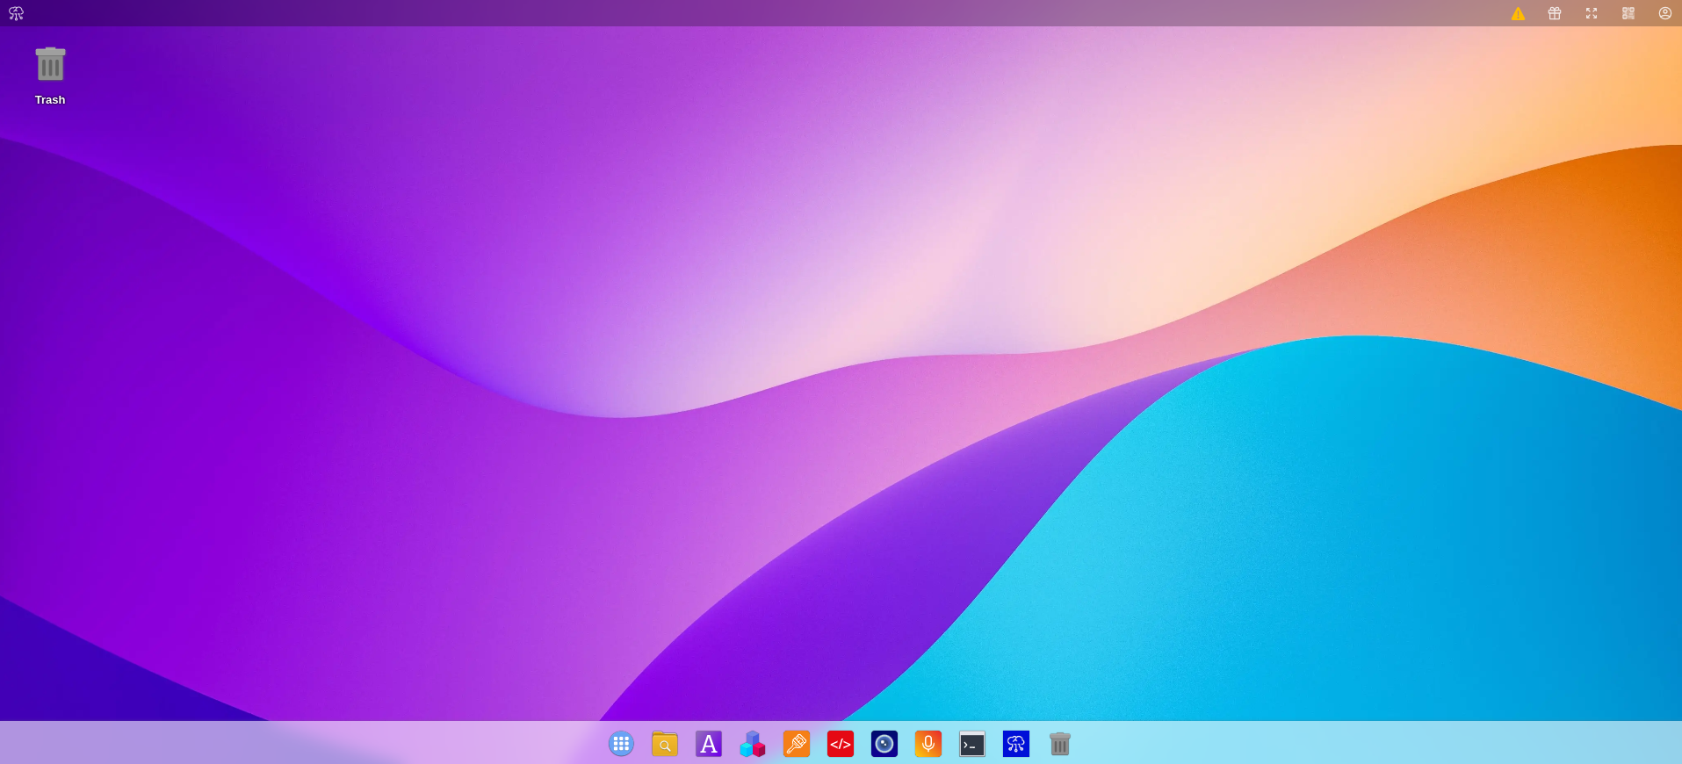
Task: Open the user account profile icon
Action: tap(1665, 13)
